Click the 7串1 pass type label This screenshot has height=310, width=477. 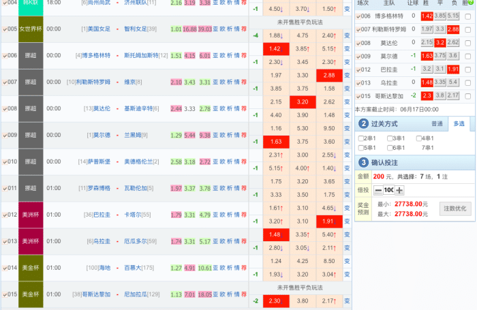pos(427,148)
